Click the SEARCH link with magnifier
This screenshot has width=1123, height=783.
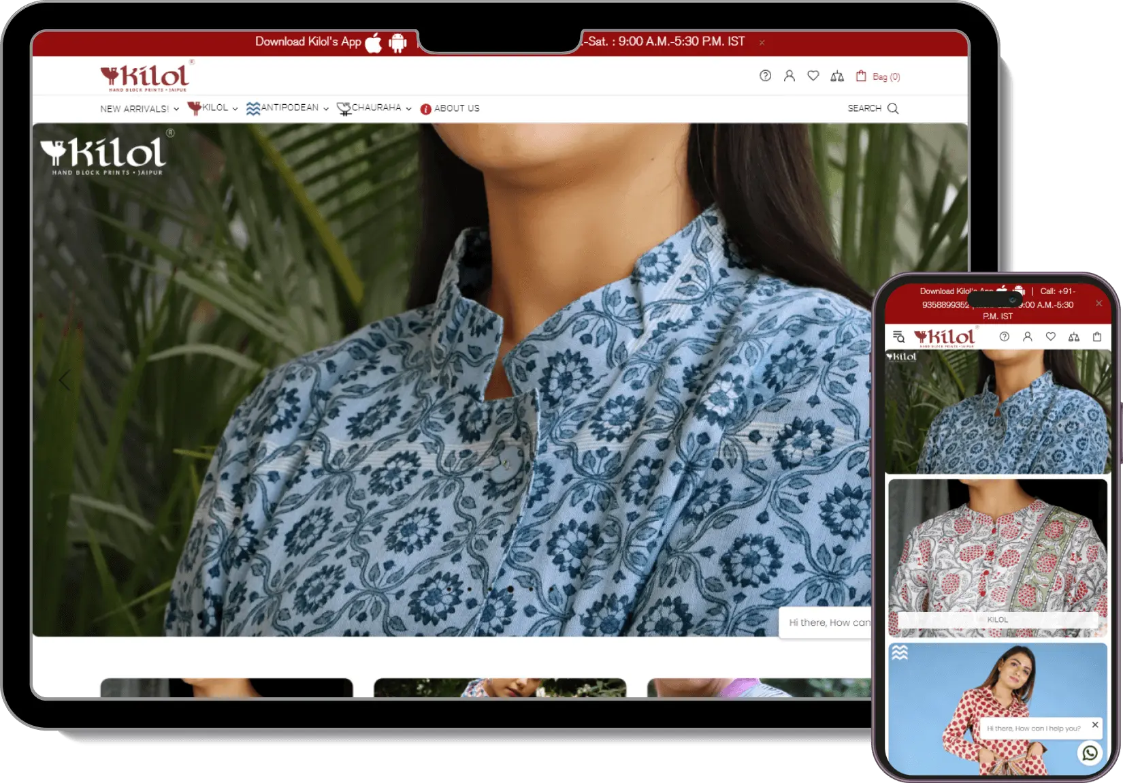(873, 108)
